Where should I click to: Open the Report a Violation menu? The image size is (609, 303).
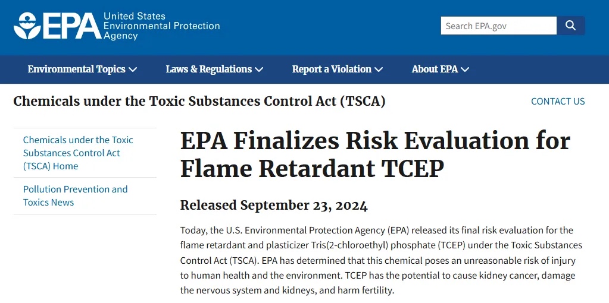[x=338, y=70]
